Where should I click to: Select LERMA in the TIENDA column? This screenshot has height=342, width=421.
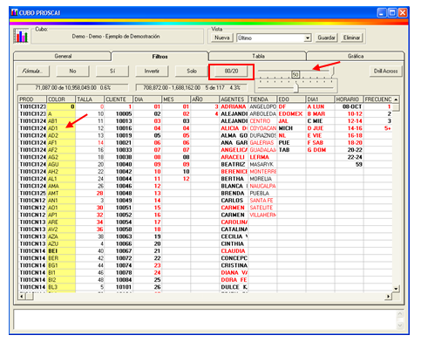point(262,157)
